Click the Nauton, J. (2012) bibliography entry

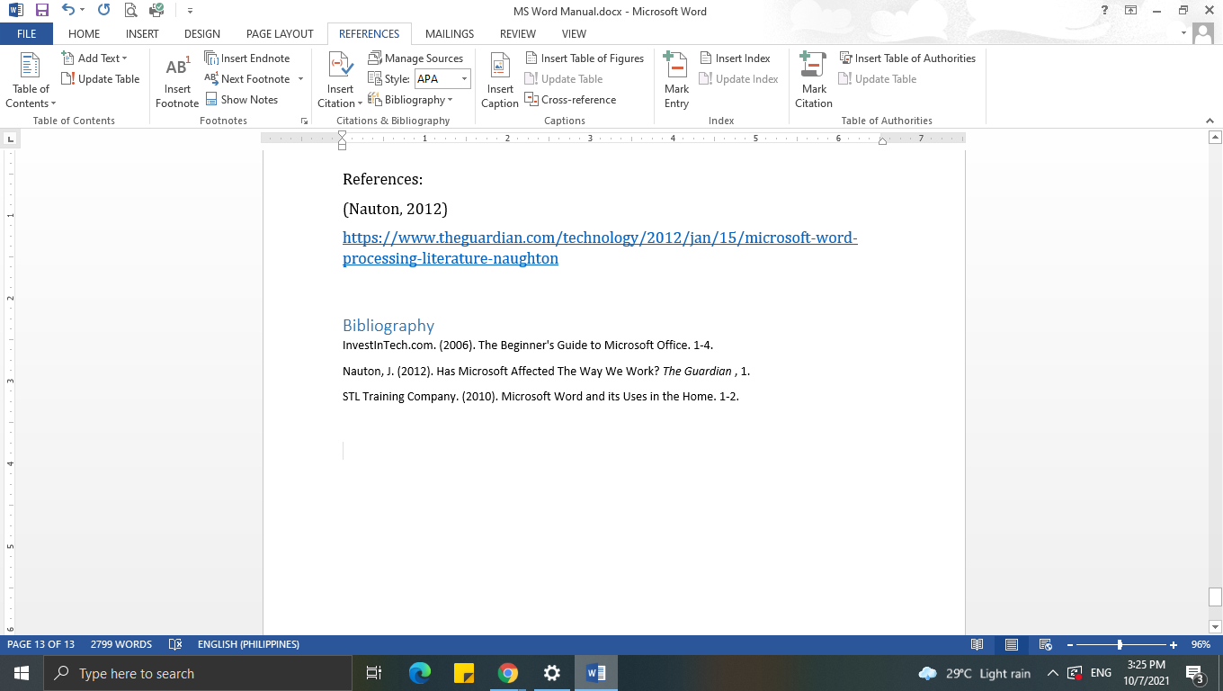click(546, 371)
